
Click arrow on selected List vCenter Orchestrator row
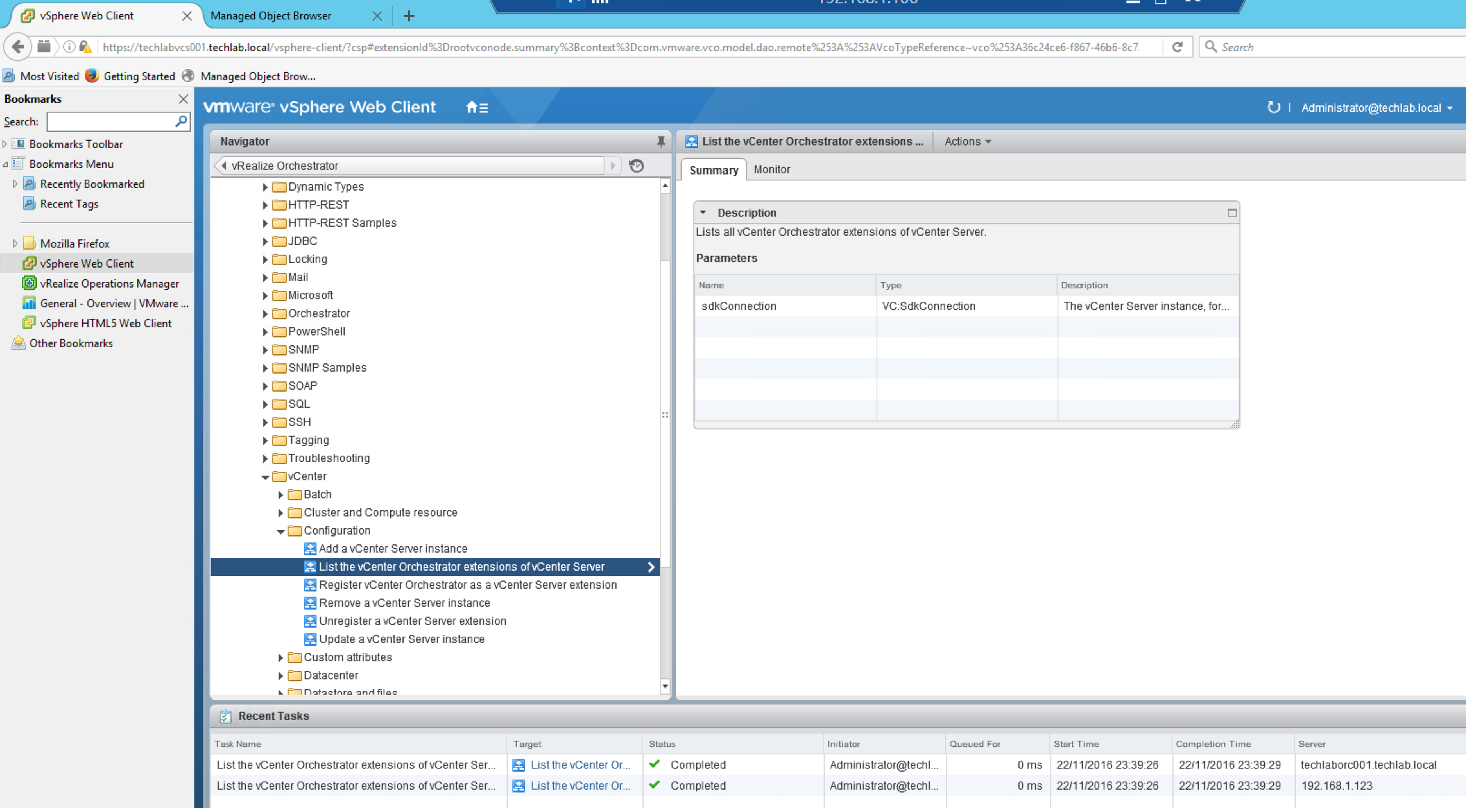click(651, 567)
